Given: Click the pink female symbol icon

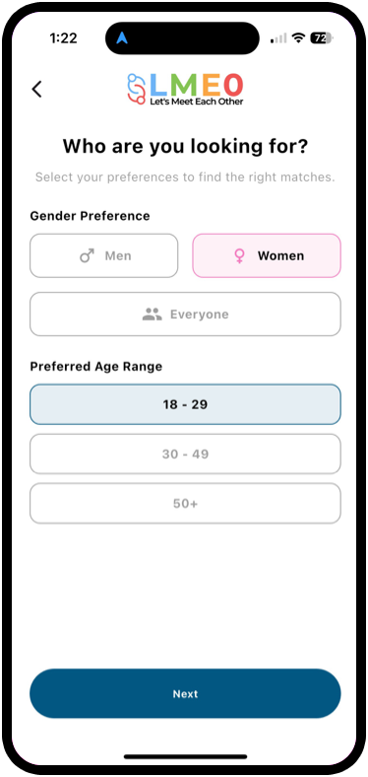Looking at the screenshot, I should (x=239, y=256).
